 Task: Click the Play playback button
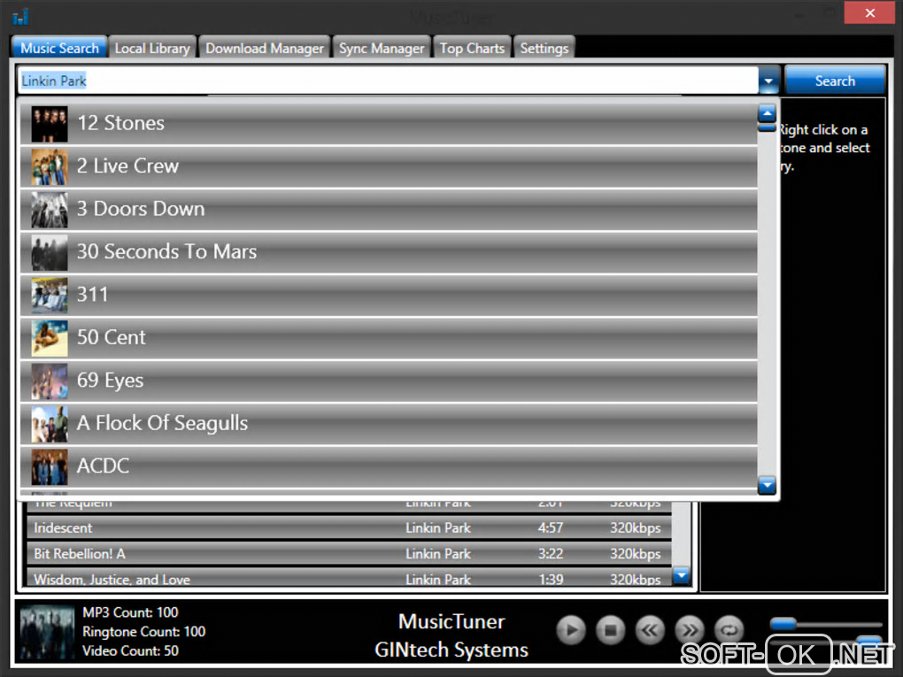pyautogui.click(x=571, y=630)
